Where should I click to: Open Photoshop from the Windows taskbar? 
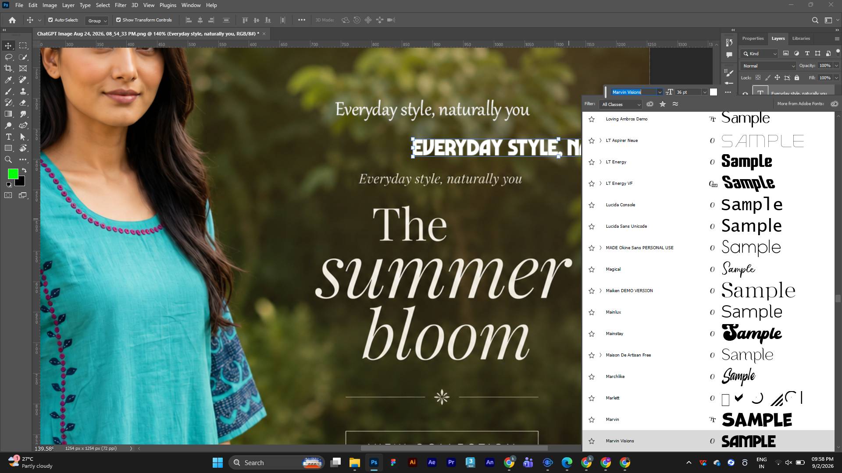[374, 462]
